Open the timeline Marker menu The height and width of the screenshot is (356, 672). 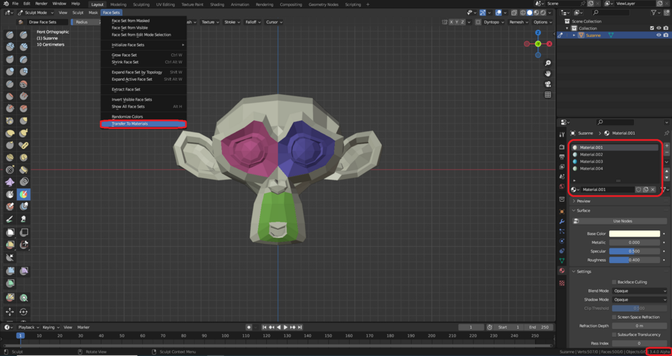click(x=83, y=327)
